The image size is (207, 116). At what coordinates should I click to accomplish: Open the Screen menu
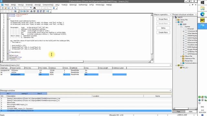29,5
